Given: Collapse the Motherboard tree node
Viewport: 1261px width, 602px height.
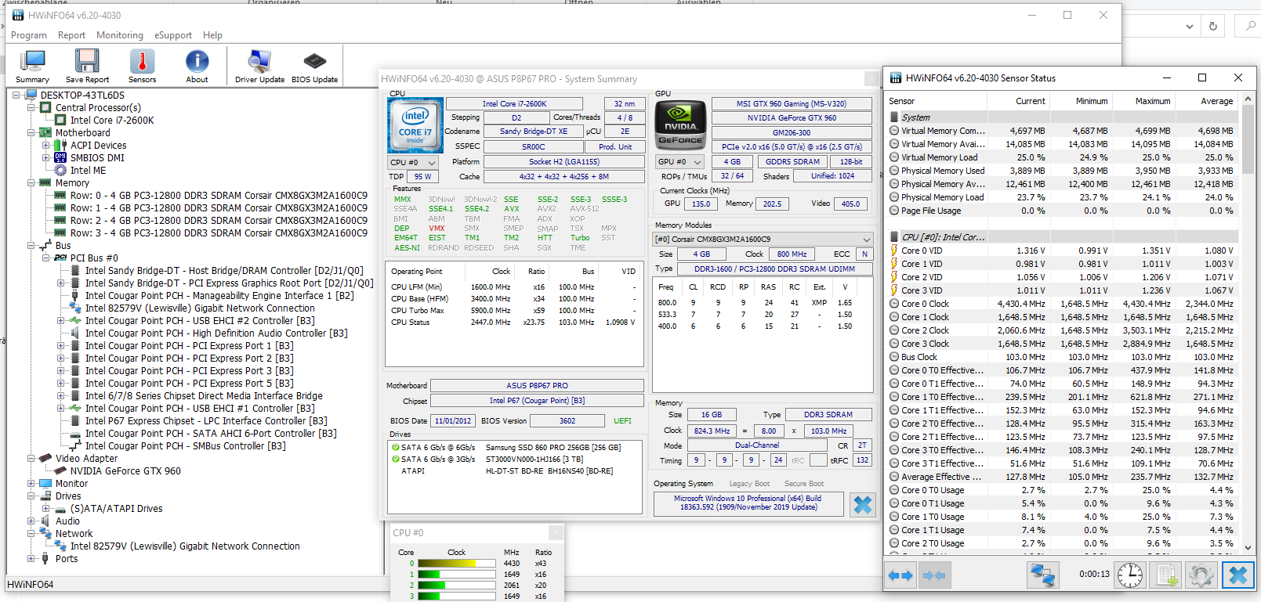Looking at the screenshot, I should tap(31, 133).
